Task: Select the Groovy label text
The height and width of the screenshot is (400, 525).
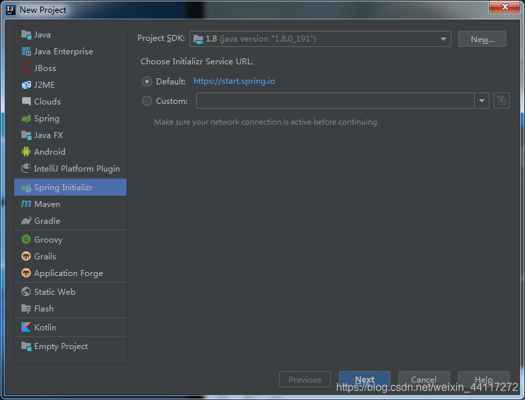Action: [x=48, y=240]
